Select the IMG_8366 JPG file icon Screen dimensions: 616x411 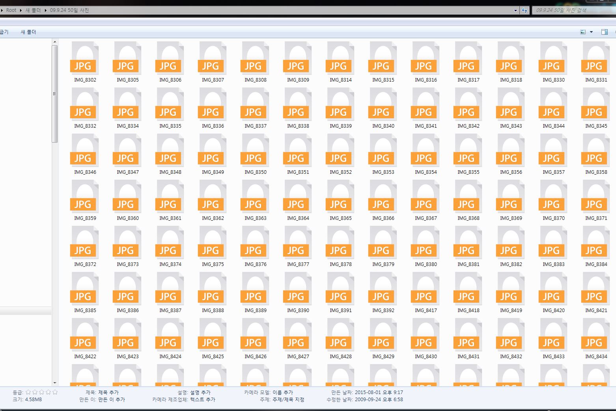(383, 197)
